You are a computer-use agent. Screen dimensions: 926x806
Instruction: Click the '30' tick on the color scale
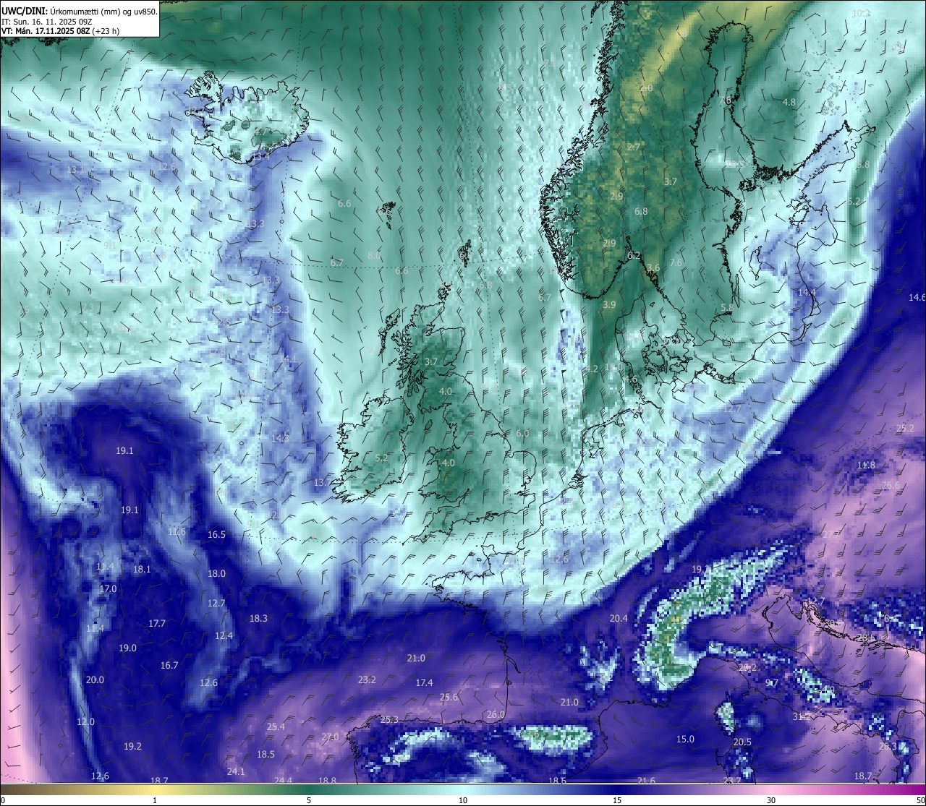point(771,799)
